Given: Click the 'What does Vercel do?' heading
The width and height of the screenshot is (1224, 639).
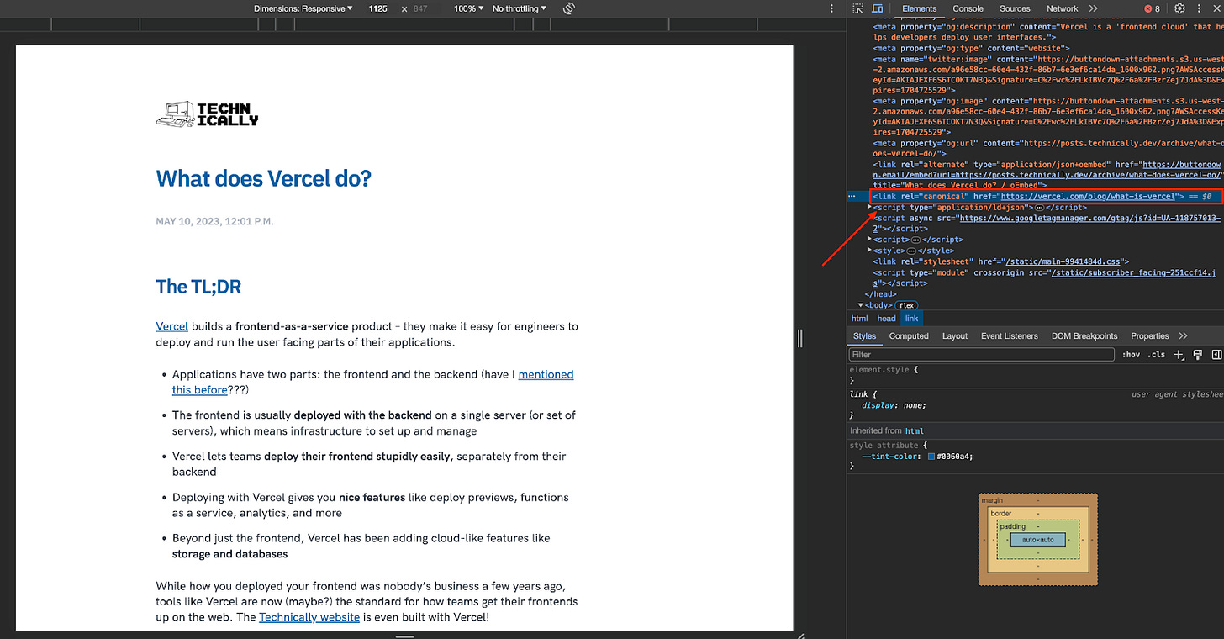Looking at the screenshot, I should [x=263, y=178].
